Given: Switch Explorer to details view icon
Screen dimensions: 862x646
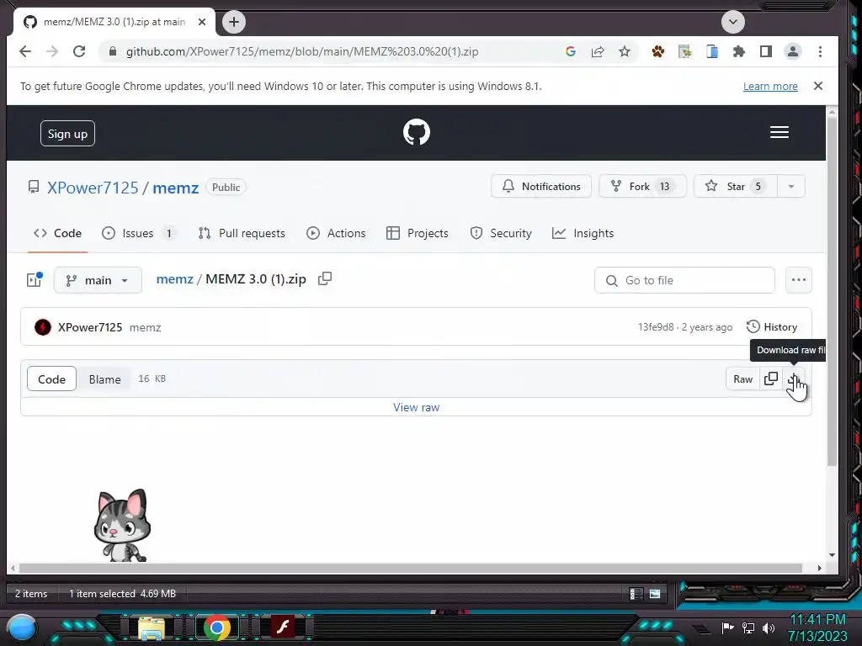Looking at the screenshot, I should coord(636,594).
